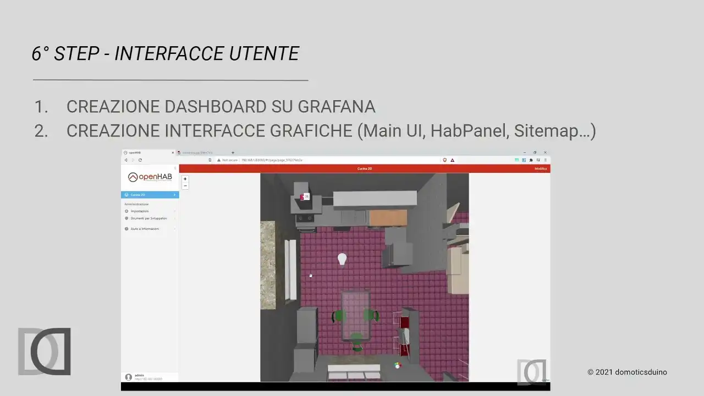Click the browser address bar URL
704x396 pixels.
click(x=272, y=160)
